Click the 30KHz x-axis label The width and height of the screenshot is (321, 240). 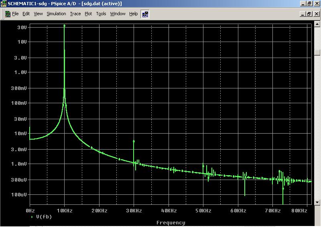tap(134, 211)
